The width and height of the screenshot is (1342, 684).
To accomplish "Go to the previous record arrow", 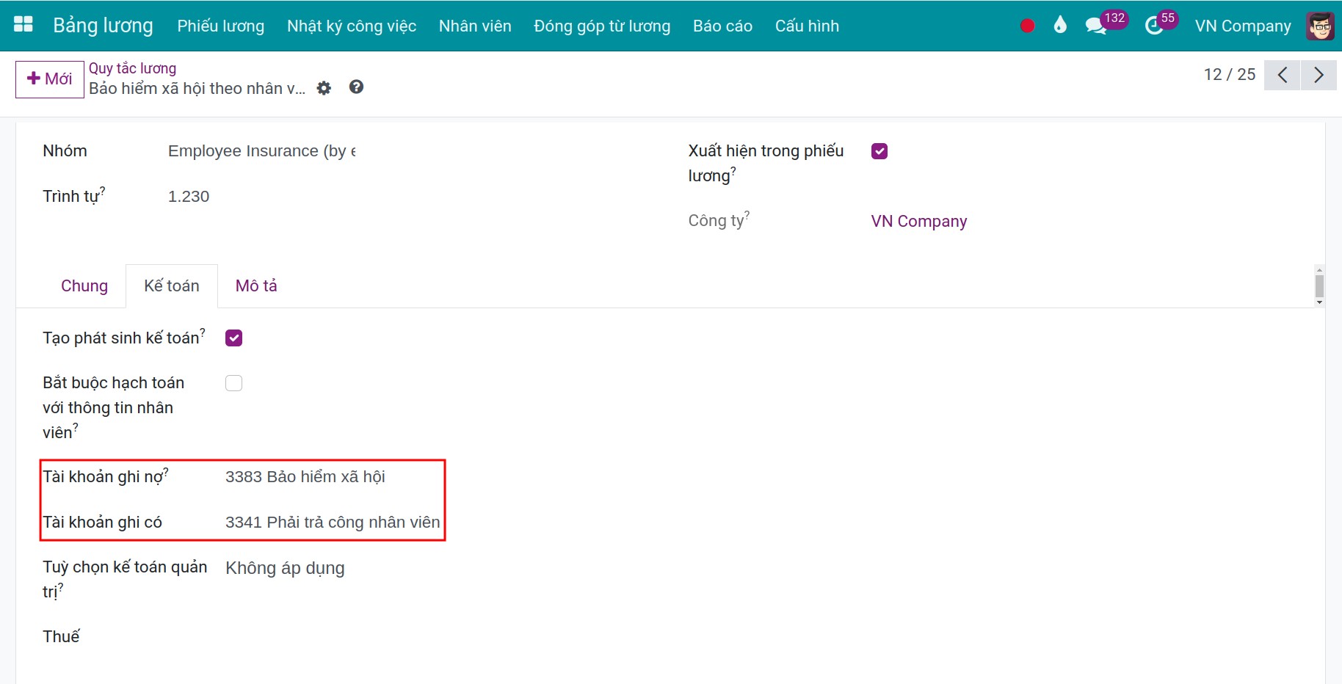I will click(1283, 75).
